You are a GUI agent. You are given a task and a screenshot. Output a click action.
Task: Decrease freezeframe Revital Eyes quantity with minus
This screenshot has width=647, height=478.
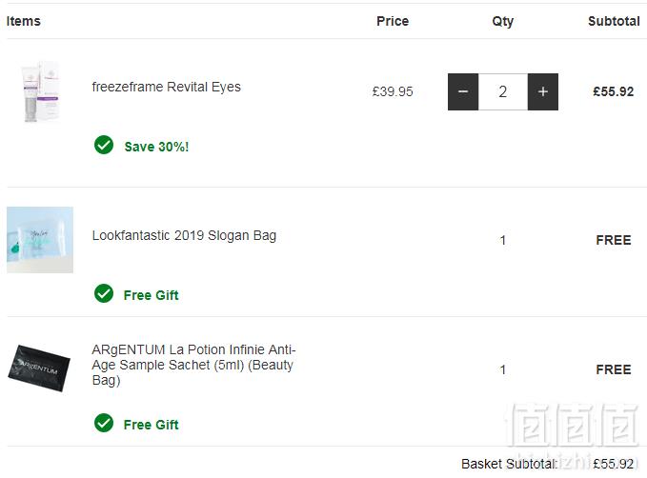pyautogui.click(x=463, y=91)
